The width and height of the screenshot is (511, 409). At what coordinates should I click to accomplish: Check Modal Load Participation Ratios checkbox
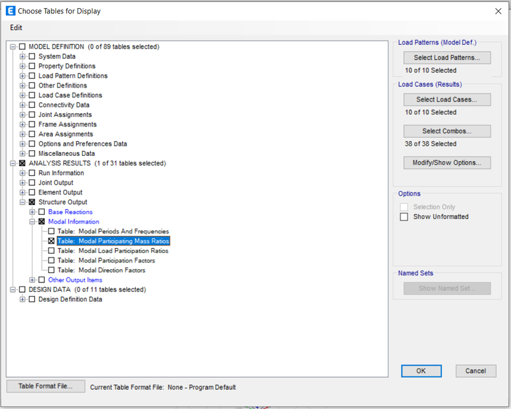[51, 251]
